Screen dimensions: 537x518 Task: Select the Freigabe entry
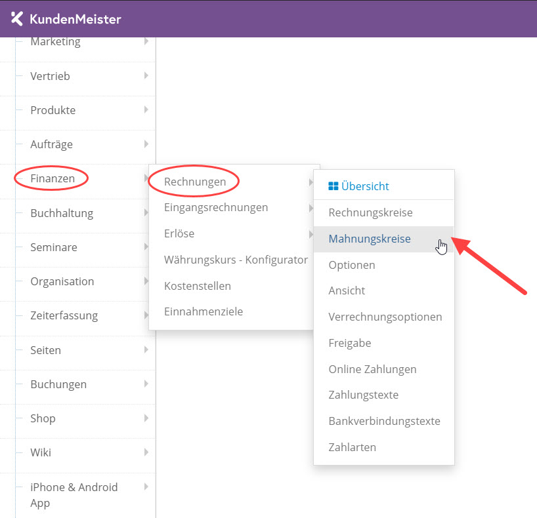click(350, 343)
